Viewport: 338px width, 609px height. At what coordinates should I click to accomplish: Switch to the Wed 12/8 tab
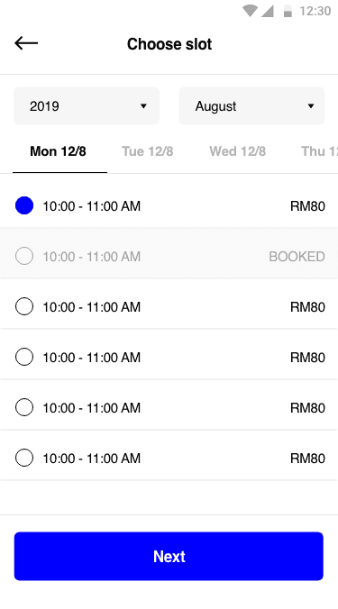click(238, 151)
